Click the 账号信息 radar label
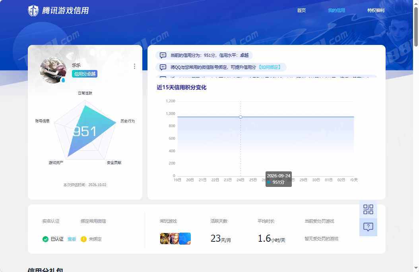The height and width of the screenshot is (272, 419). pyautogui.click(x=43, y=121)
